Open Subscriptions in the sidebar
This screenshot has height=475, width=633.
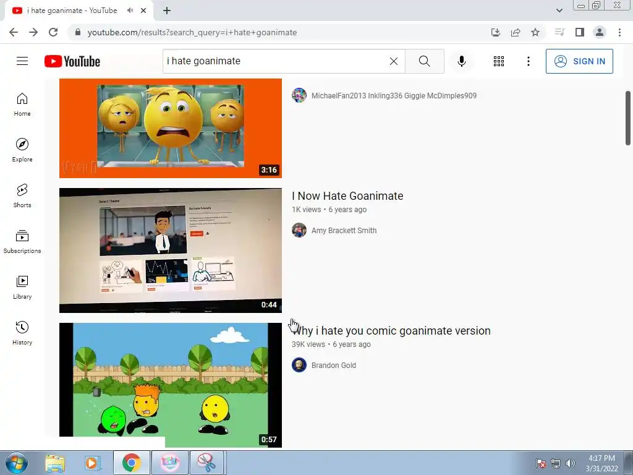click(x=22, y=242)
